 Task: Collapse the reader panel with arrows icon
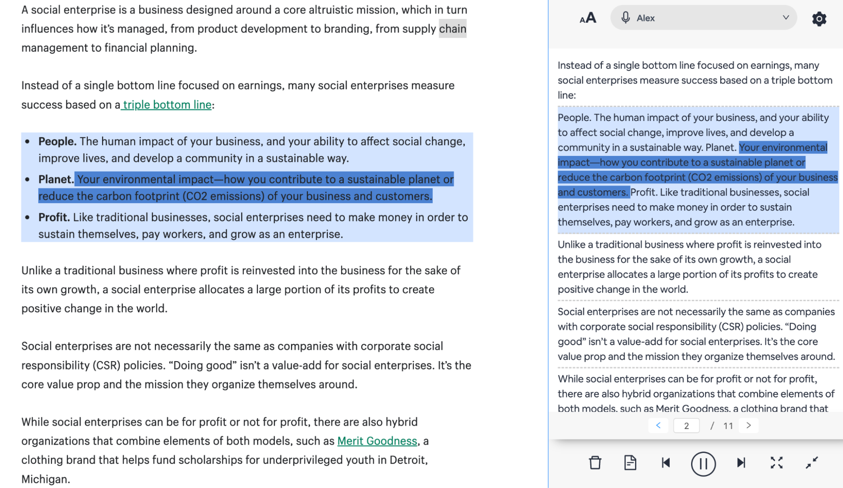811,463
